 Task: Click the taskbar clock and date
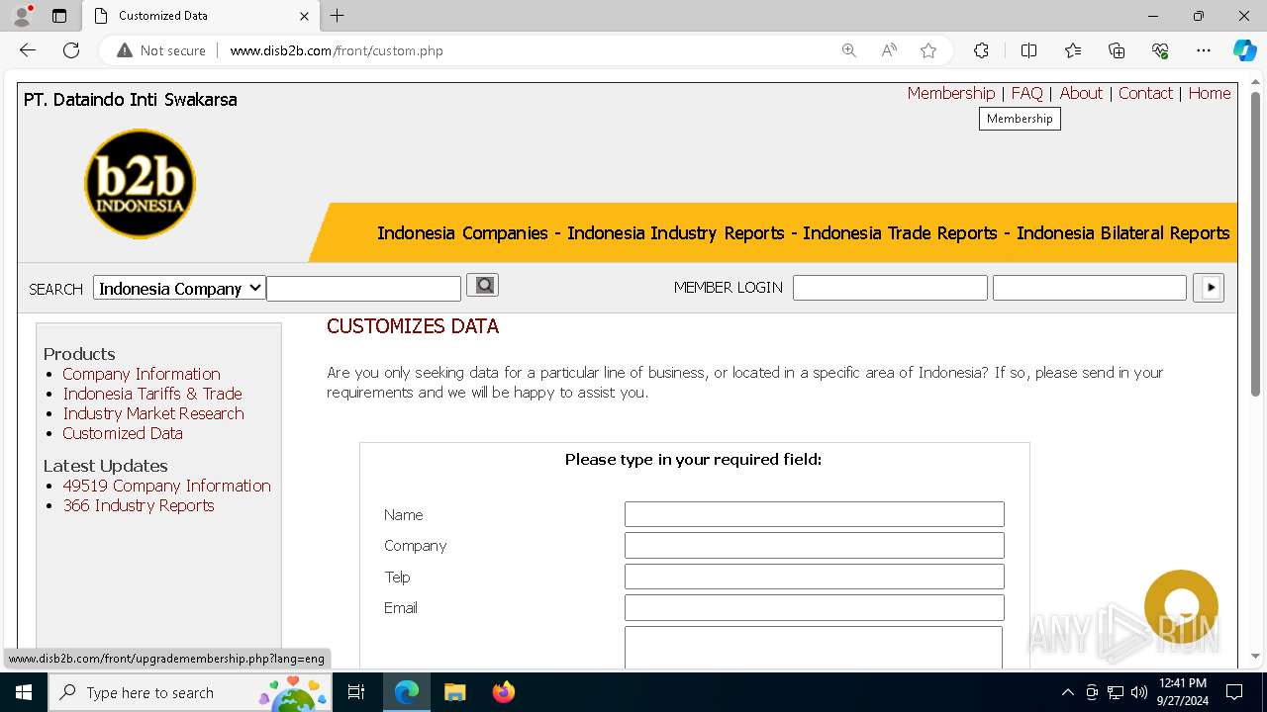pyautogui.click(x=1182, y=692)
